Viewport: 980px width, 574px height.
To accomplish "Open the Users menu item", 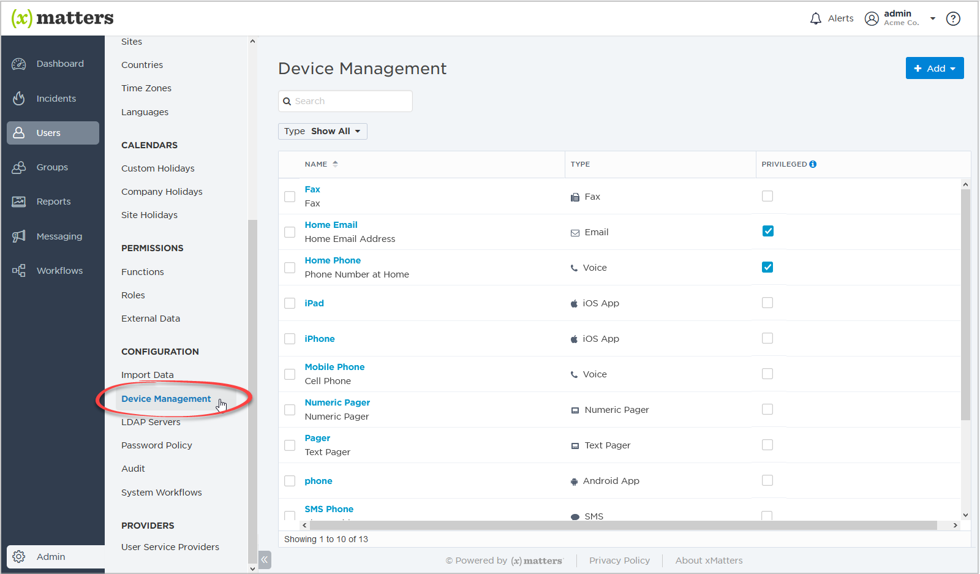I will click(53, 133).
